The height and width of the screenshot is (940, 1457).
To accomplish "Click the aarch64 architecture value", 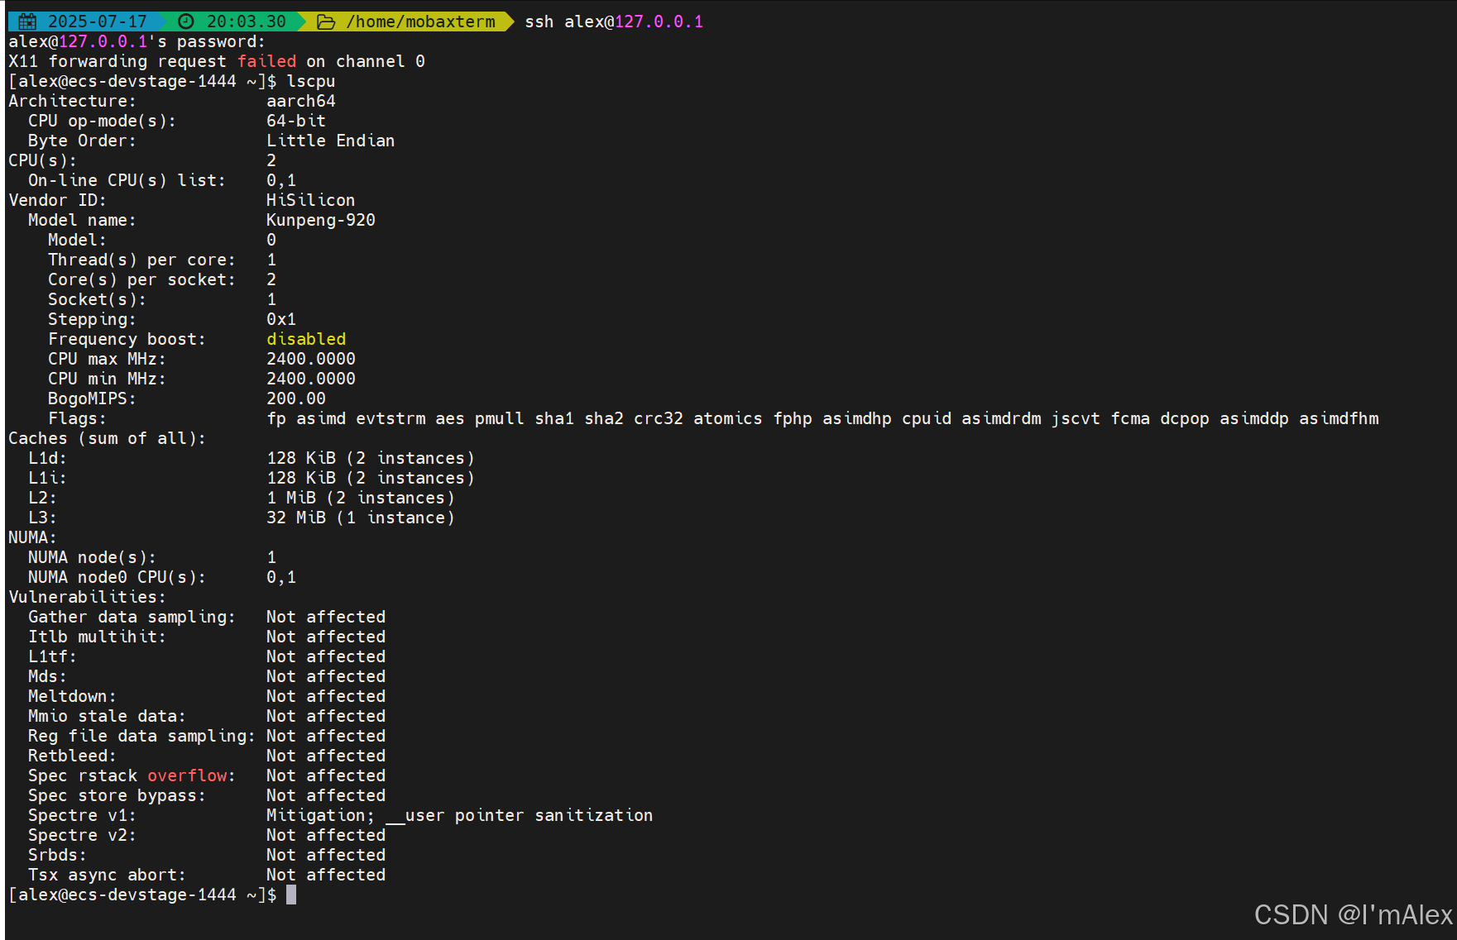I will tap(300, 101).
